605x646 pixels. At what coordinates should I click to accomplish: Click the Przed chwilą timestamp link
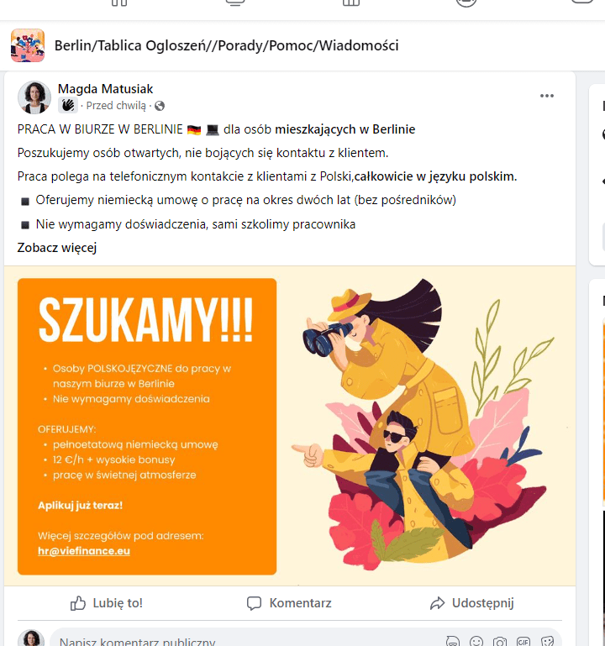tap(116, 106)
